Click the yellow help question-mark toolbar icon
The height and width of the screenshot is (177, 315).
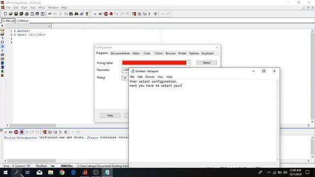[x=87, y=14]
